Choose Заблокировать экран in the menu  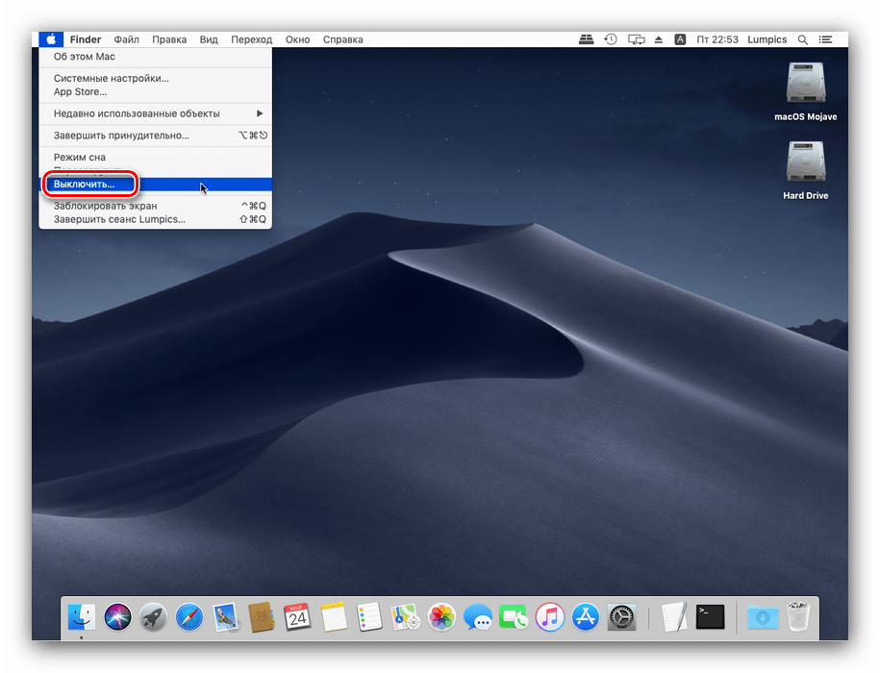106,206
